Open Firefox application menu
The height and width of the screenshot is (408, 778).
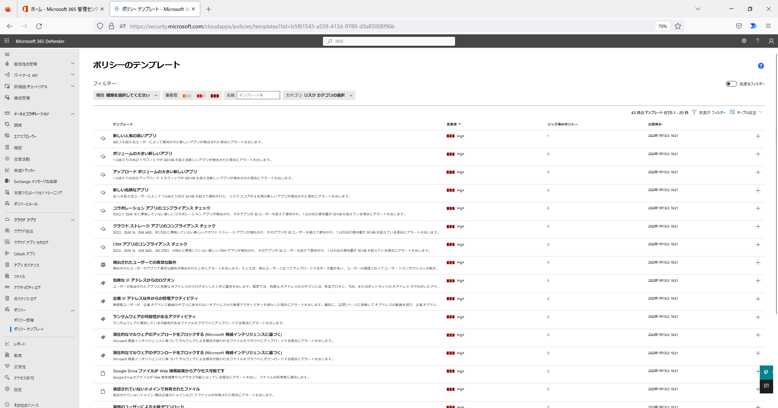click(768, 26)
